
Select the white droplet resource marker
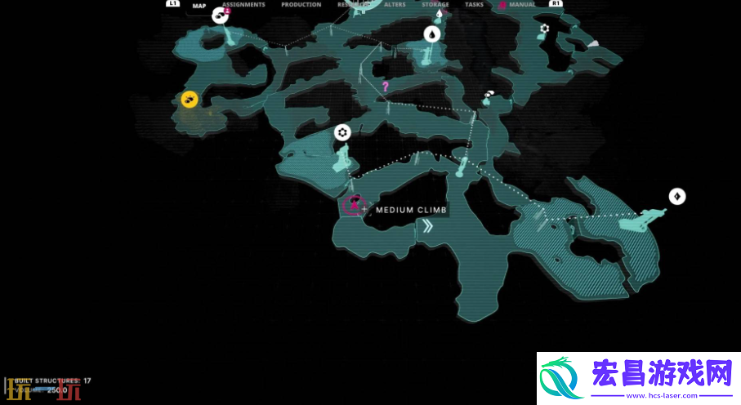click(x=432, y=34)
